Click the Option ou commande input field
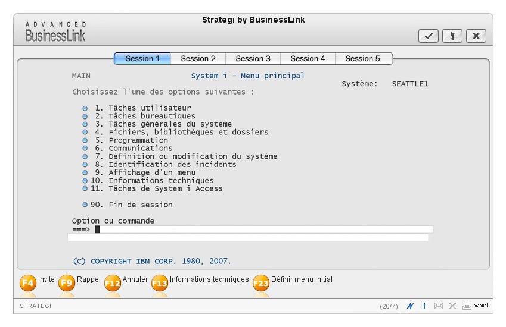506x327 pixels. (x=262, y=229)
